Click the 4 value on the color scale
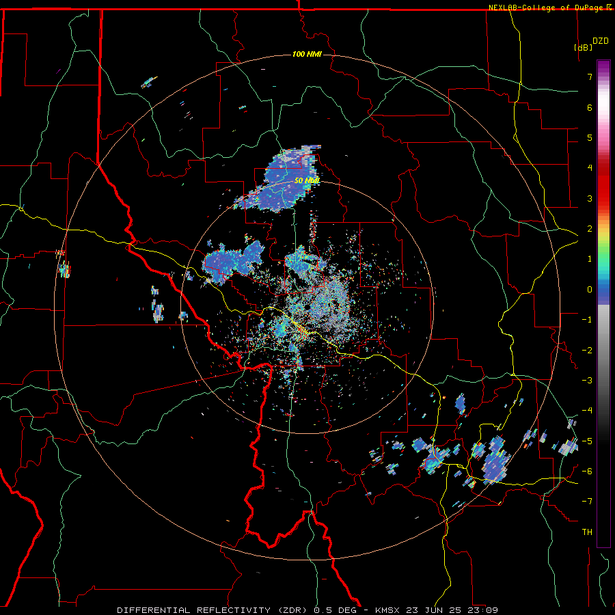The height and width of the screenshot is (615, 615). 590,168
